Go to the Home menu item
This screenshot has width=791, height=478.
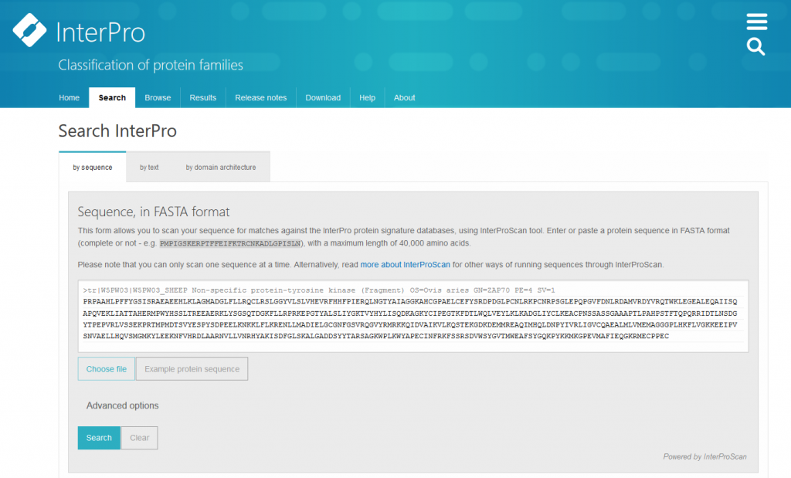70,98
